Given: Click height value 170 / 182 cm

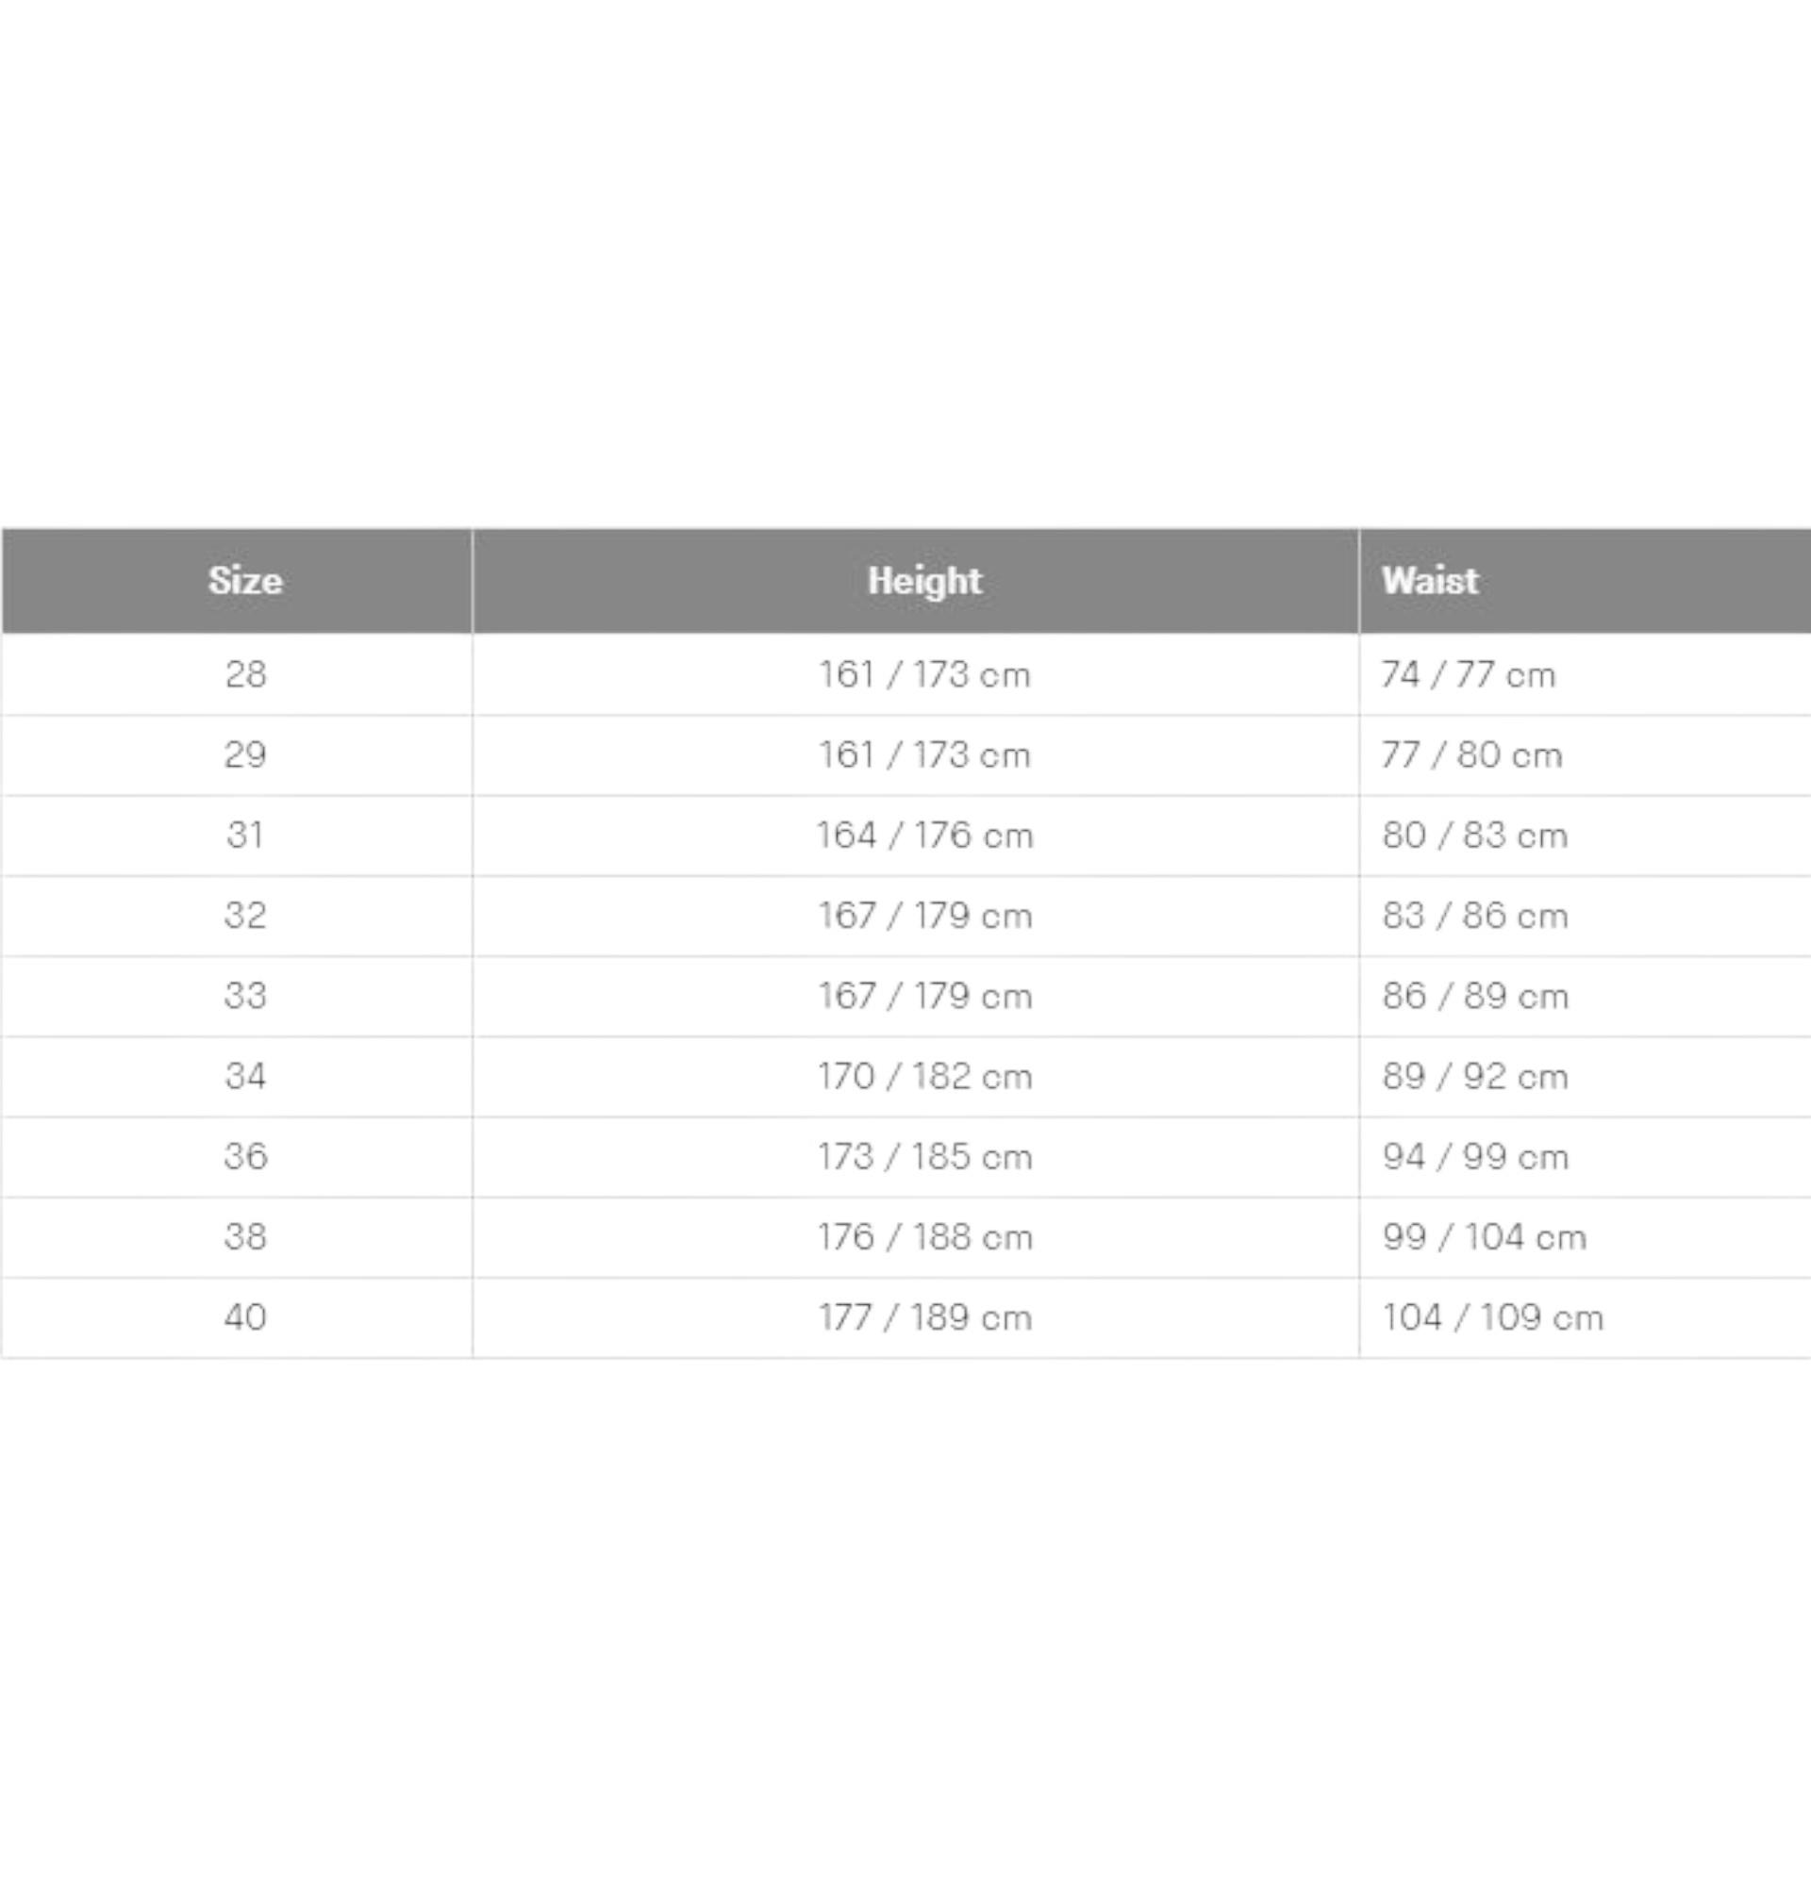Looking at the screenshot, I should tap(924, 1076).
